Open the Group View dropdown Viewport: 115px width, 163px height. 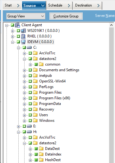click(x=26, y=16)
